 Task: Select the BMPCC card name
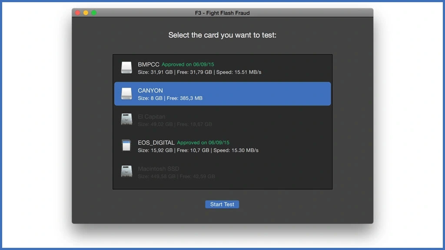click(x=149, y=64)
